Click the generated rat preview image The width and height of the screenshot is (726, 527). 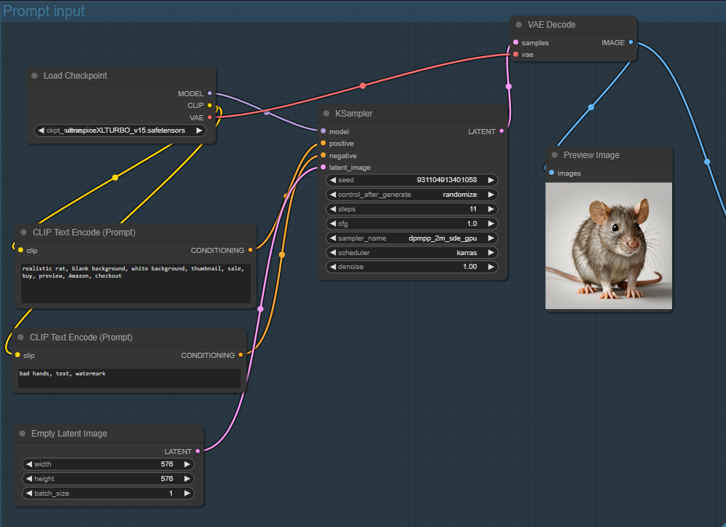[609, 246]
